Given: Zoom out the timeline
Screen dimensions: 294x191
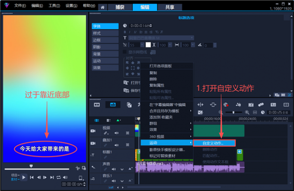Looking at the screenshot, I should (220, 112).
